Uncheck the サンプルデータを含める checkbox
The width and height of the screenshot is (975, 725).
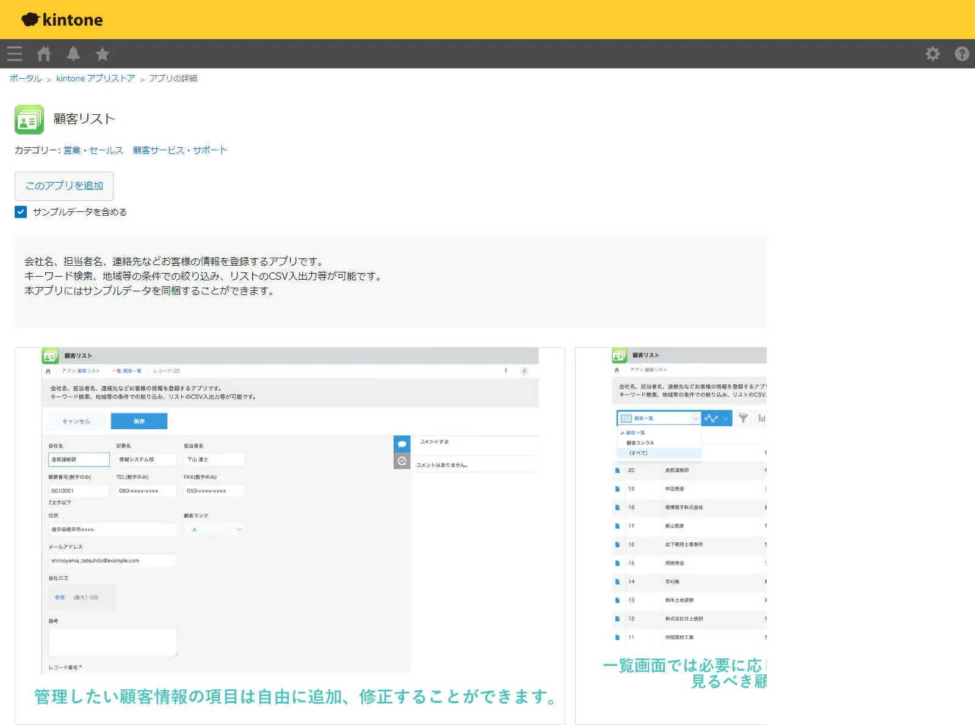[x=21, y=212]
